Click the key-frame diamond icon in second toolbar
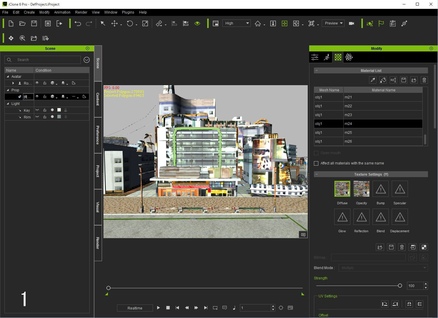Viewport: 438px width, 318px height. click(11, 38)
